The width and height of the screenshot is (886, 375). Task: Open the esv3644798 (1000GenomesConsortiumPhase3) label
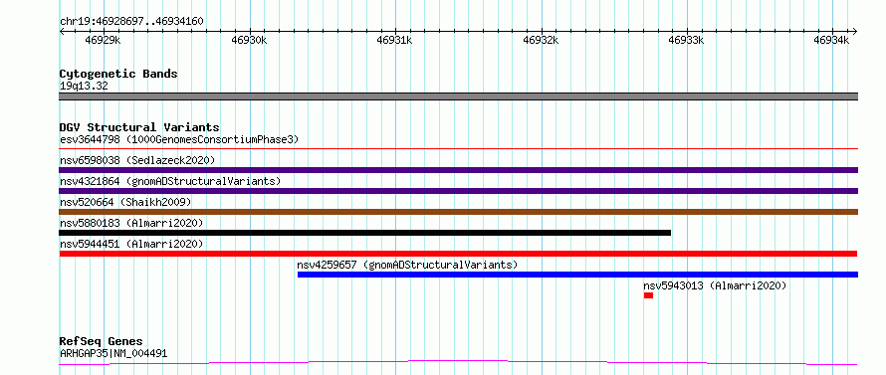pyautogui.click(x=179, y=139)
